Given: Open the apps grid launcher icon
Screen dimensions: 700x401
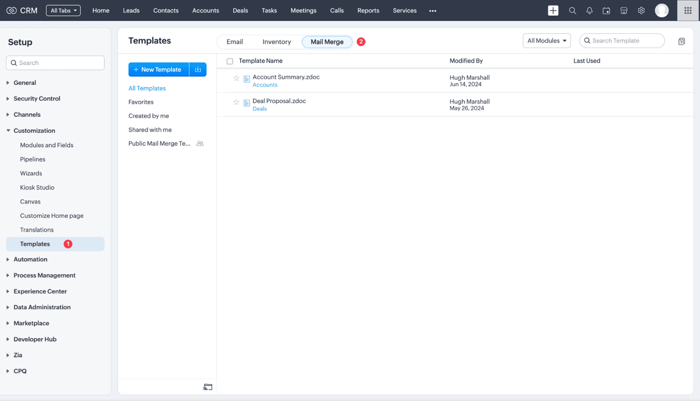Looking at the screenshot, I should point(688,10).
